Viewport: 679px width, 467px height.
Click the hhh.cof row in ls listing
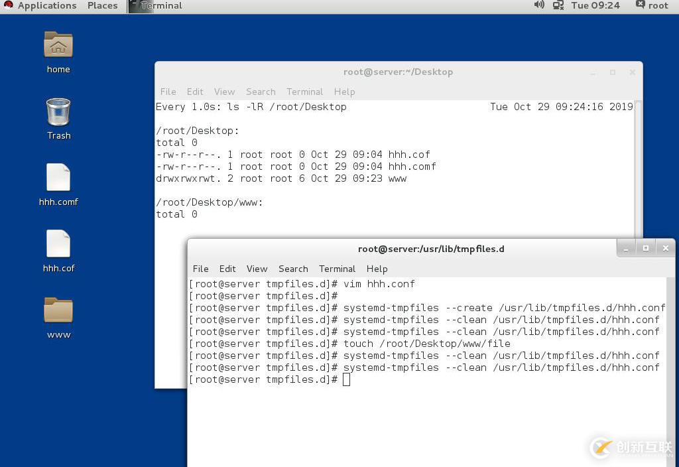[293, 154]
